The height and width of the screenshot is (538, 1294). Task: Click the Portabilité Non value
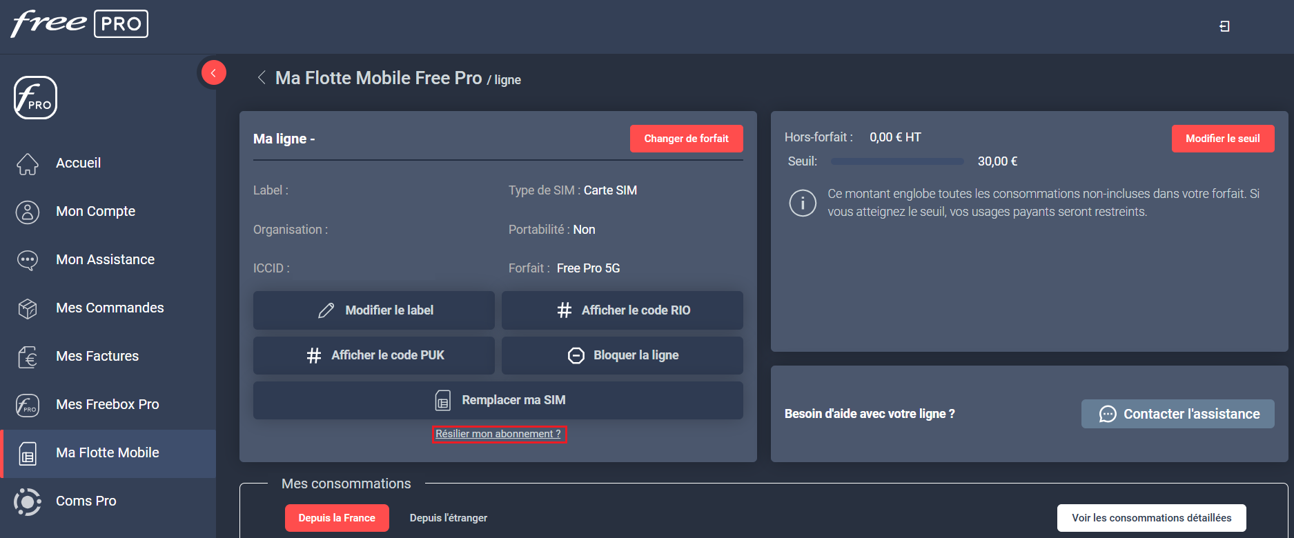click(584, 230)
